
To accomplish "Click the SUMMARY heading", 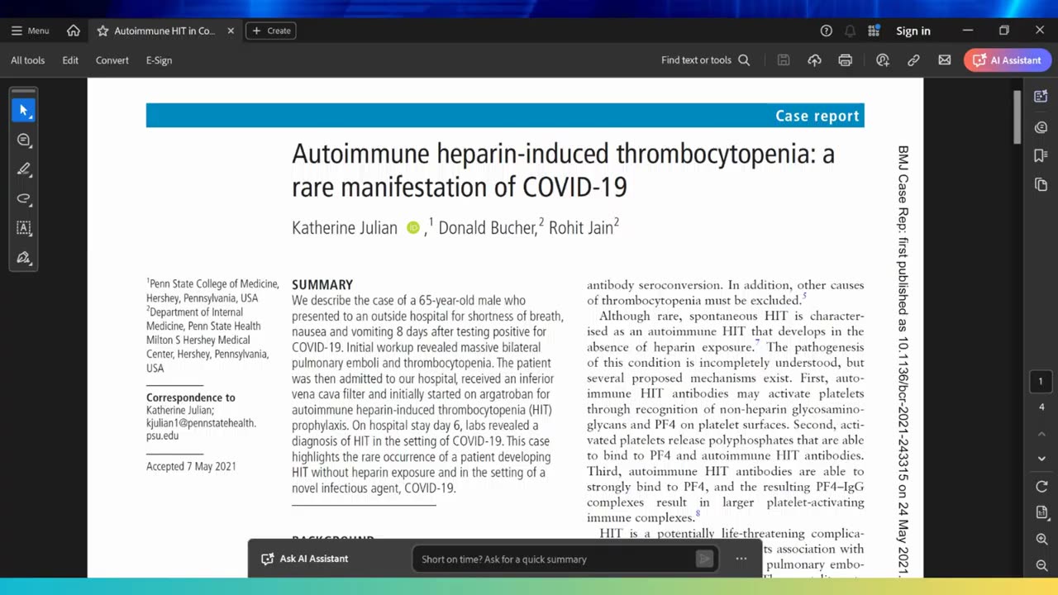I will [322, 284].
